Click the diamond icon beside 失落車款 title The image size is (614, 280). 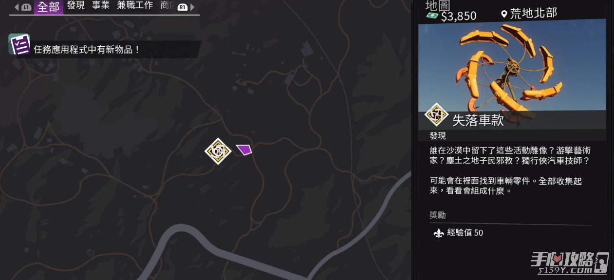(x=436, y=115)
